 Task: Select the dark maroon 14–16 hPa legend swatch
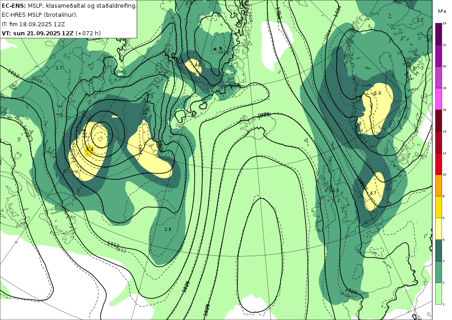(x=438, y=120)
